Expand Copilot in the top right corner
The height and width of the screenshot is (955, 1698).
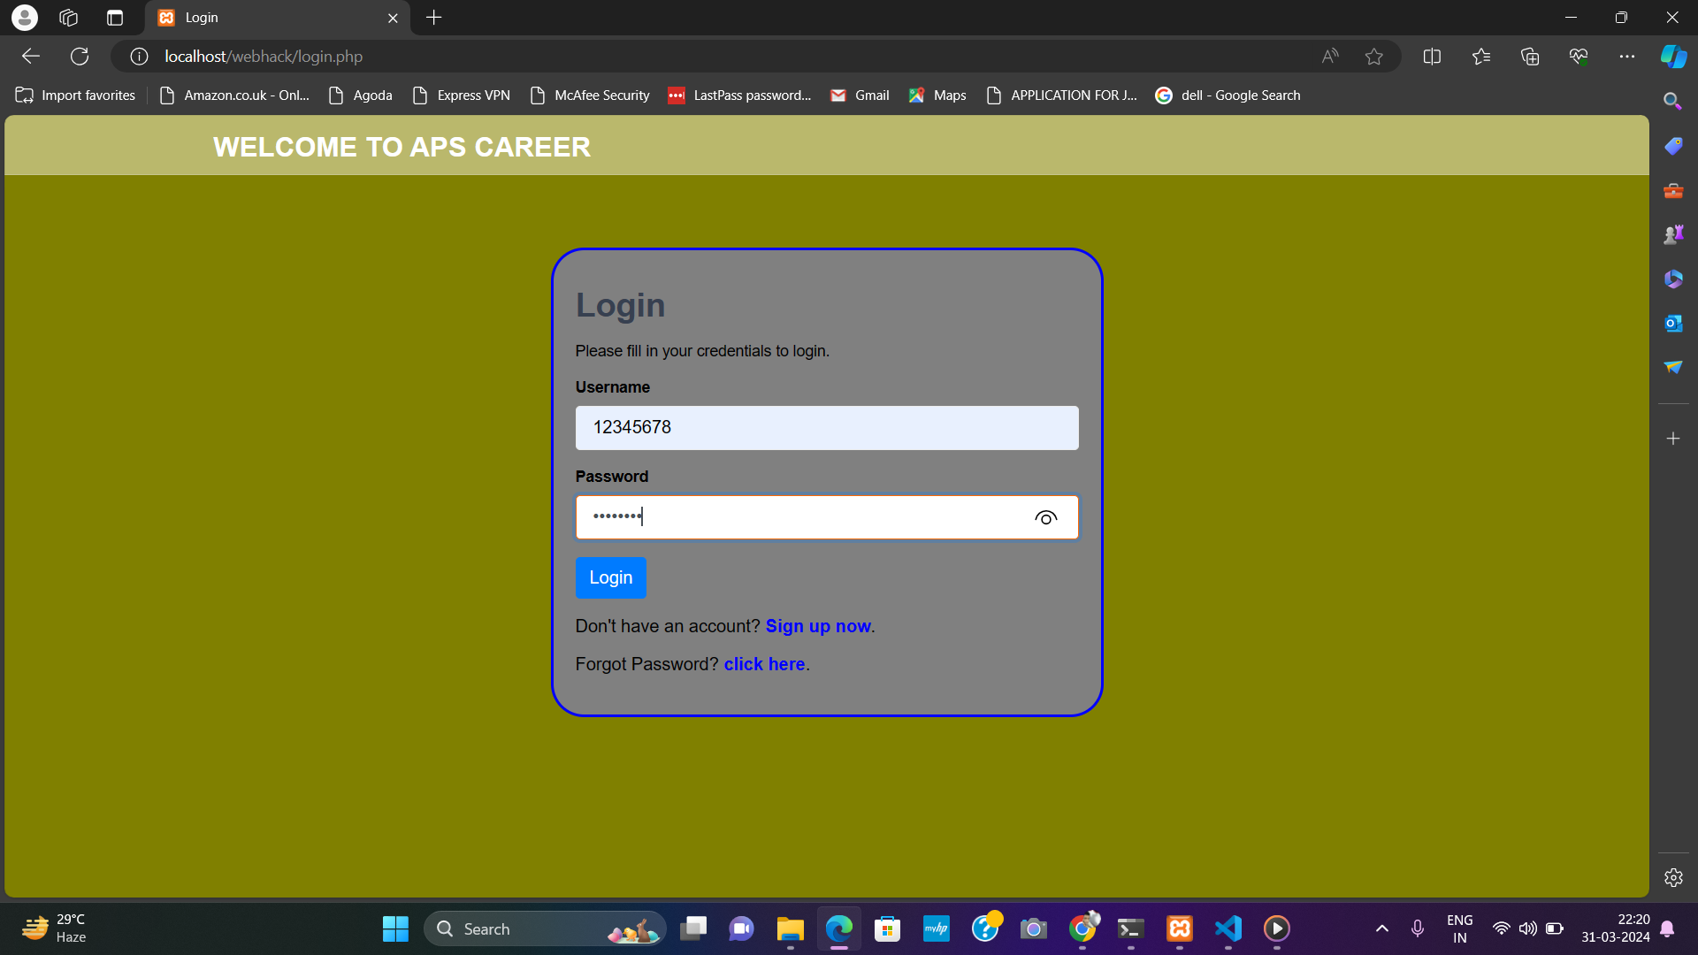point(1672,56)
